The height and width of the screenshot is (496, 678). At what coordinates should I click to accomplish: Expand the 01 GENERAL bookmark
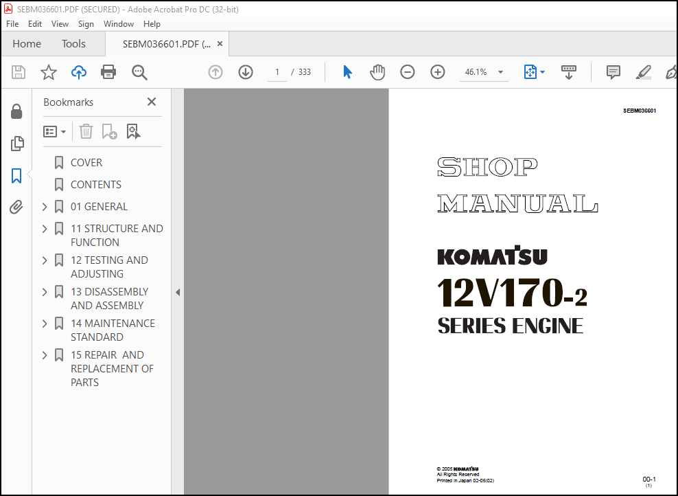pyautogui.click(x=45, y=207)
